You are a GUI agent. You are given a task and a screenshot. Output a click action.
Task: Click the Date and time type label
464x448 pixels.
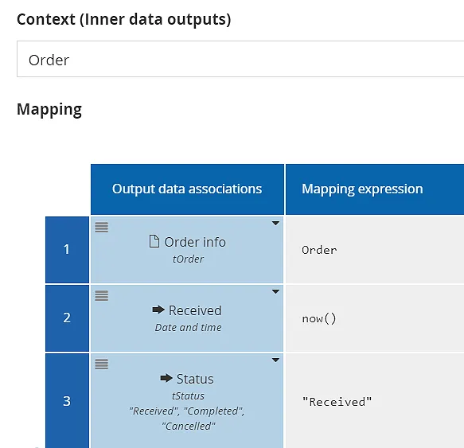(188, 328)
